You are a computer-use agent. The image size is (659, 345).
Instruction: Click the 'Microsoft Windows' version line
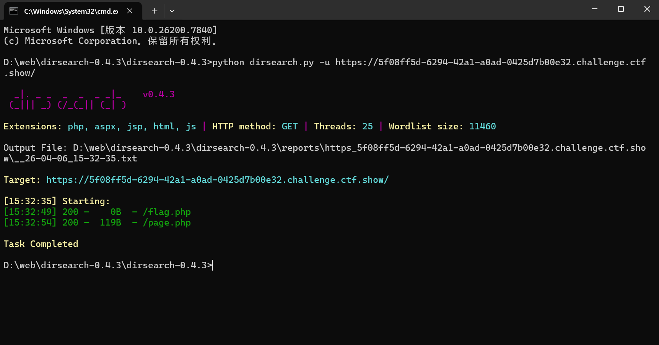coord(111,30)
